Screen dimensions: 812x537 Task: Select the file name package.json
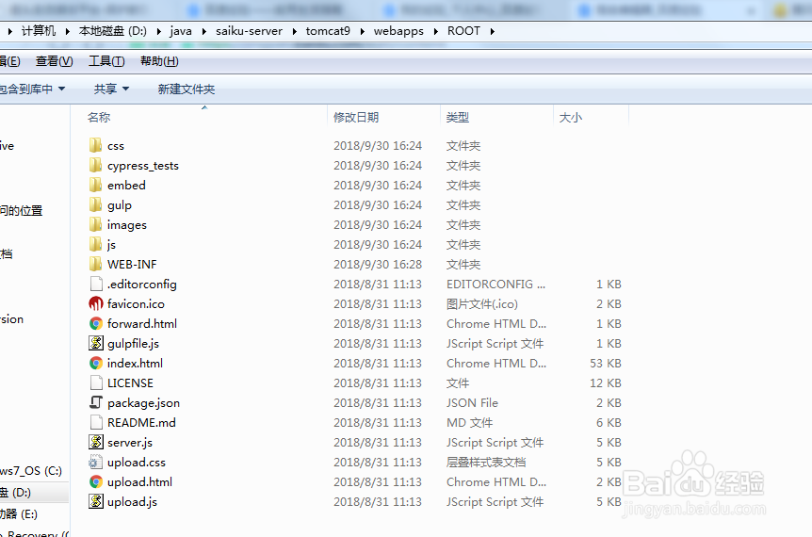tap(143, 403)
